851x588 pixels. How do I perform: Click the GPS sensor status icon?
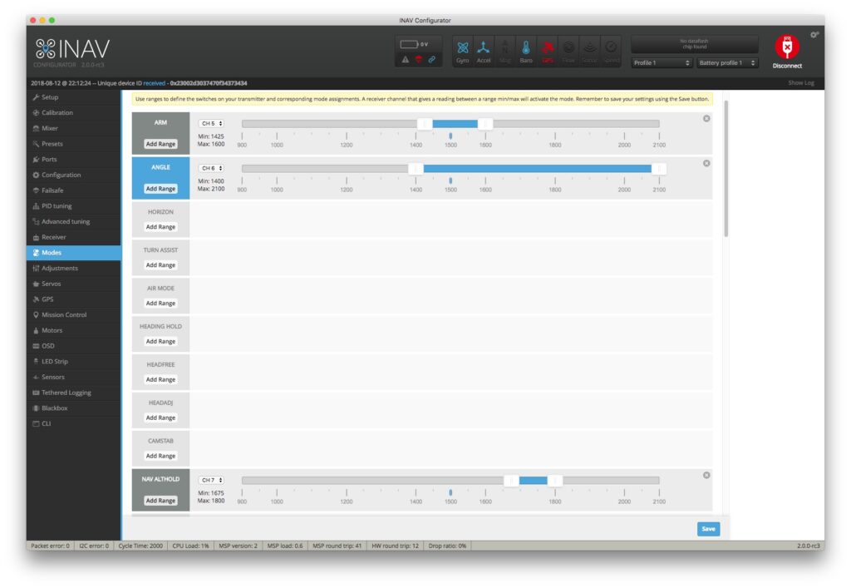point(547,51)
